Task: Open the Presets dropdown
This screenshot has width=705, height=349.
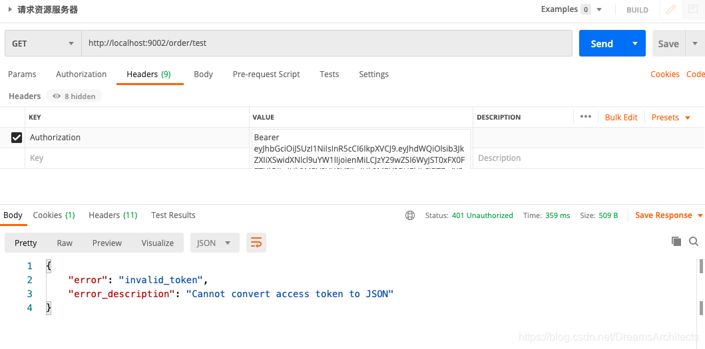Action: click(670, 117)
